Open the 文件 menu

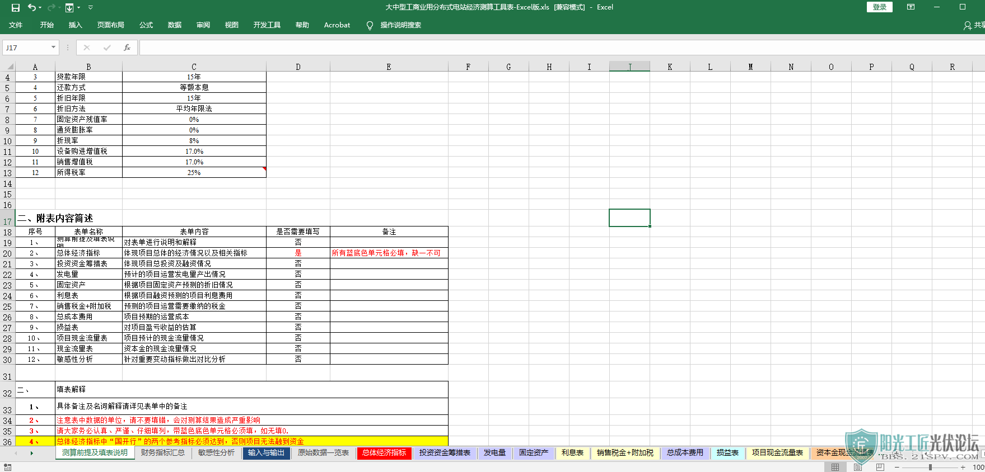tap(16, 25)
